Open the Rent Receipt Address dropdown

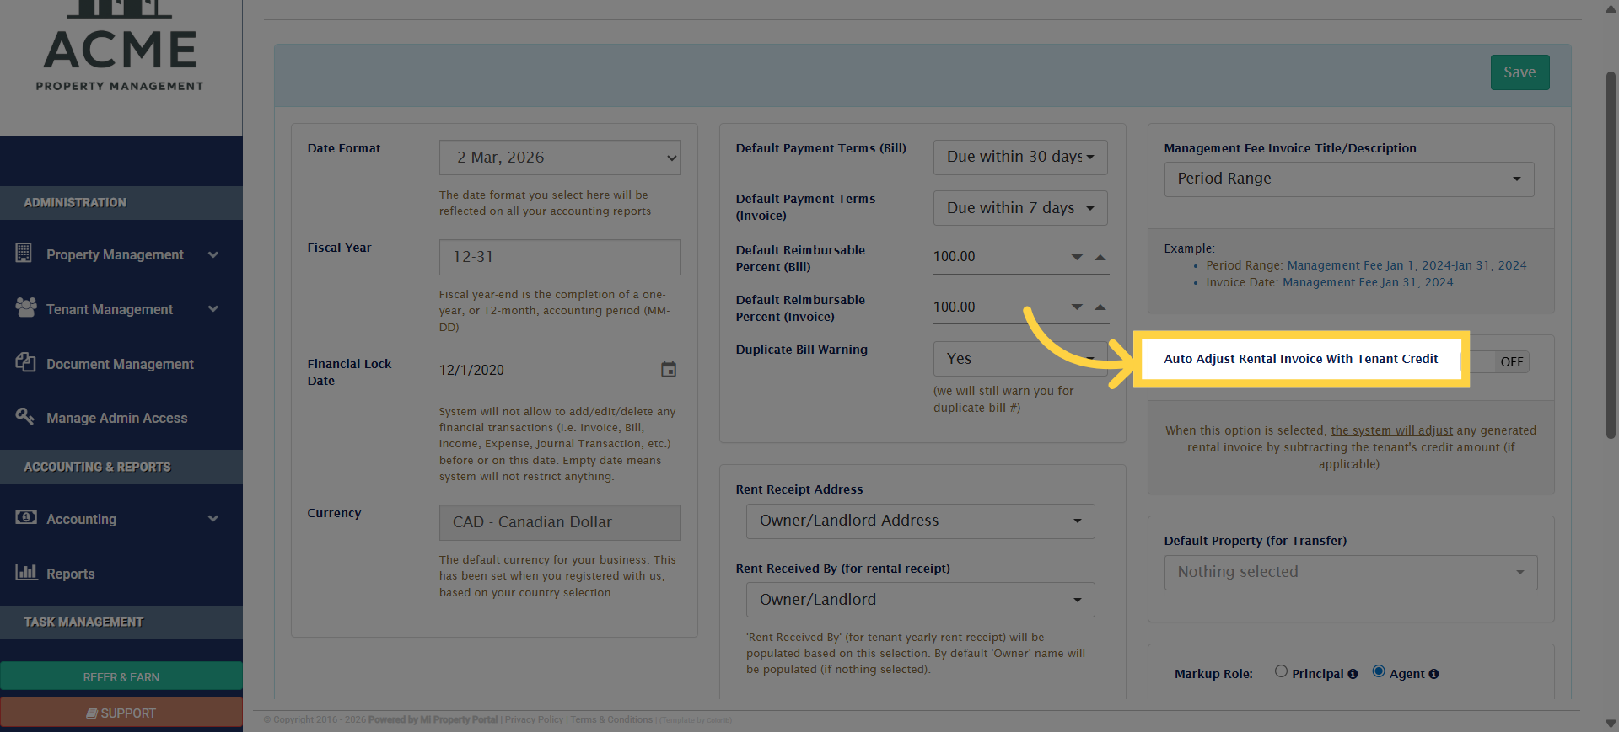click(920, 521)
